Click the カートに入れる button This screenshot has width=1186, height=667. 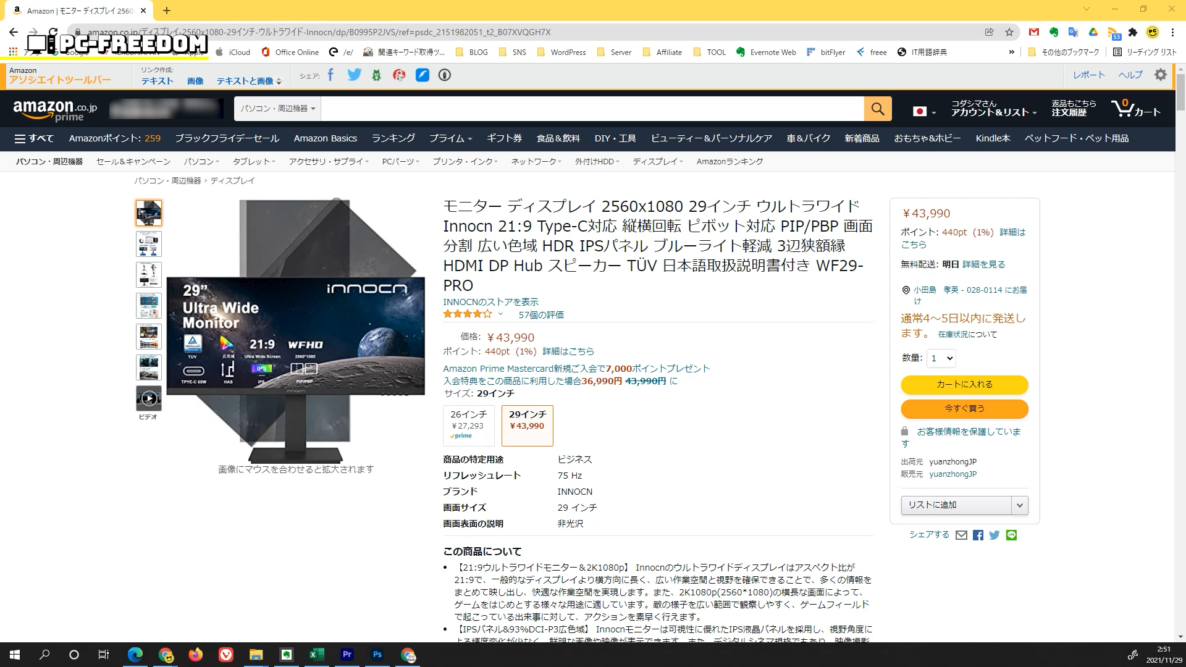point(964,384)
